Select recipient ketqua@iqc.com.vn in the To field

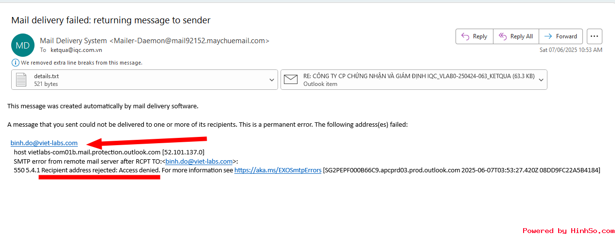(76, 50)
